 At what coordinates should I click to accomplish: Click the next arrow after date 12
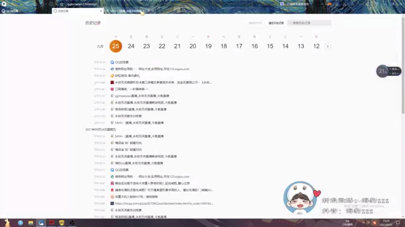click(x=328, y=46)
